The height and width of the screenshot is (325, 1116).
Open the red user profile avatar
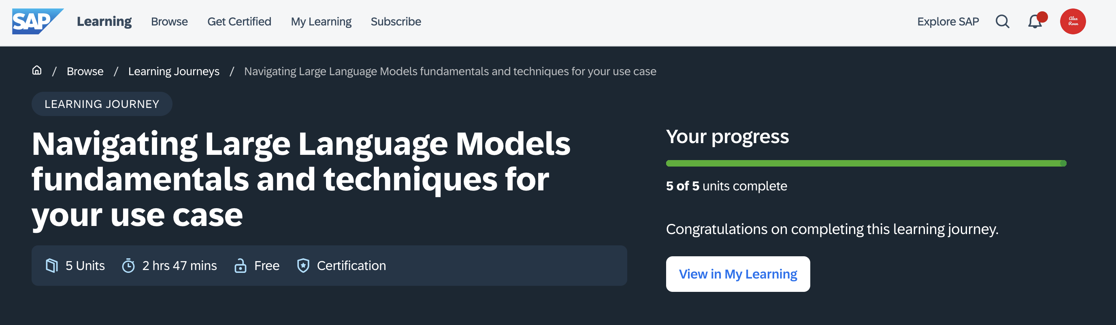pos(1072,21)
